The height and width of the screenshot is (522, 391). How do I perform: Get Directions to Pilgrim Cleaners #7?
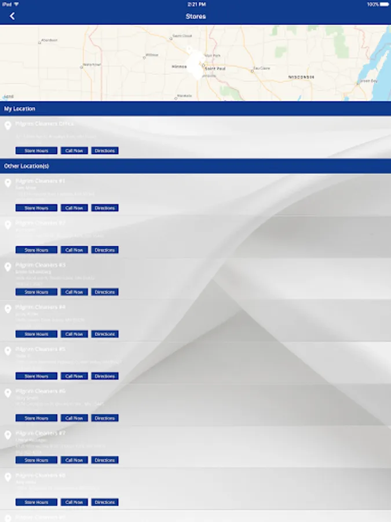pos(105,460)
